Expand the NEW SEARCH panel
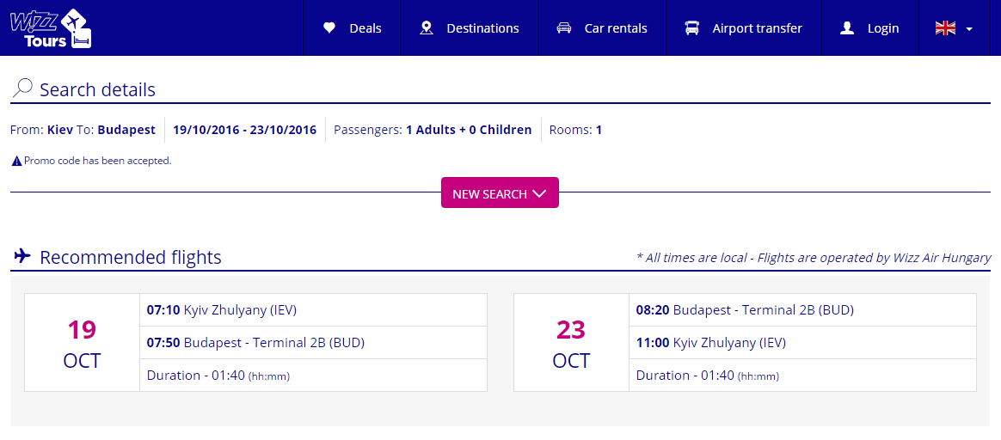The height and width of the screenshot is (440, 1001). click(500, 192)
